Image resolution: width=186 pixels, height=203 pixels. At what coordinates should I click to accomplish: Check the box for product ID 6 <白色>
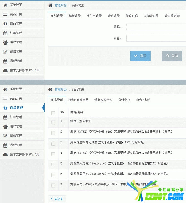pos(53,175)
